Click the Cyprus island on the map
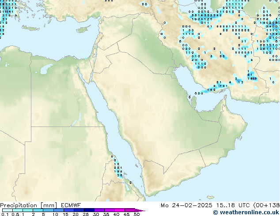The height and width of the screenshot is (216, 280). tap(83, 29)
